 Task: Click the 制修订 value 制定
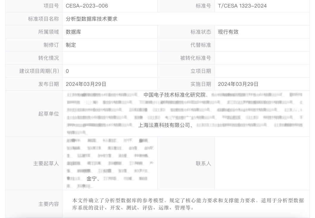click(x=69, y=45)
